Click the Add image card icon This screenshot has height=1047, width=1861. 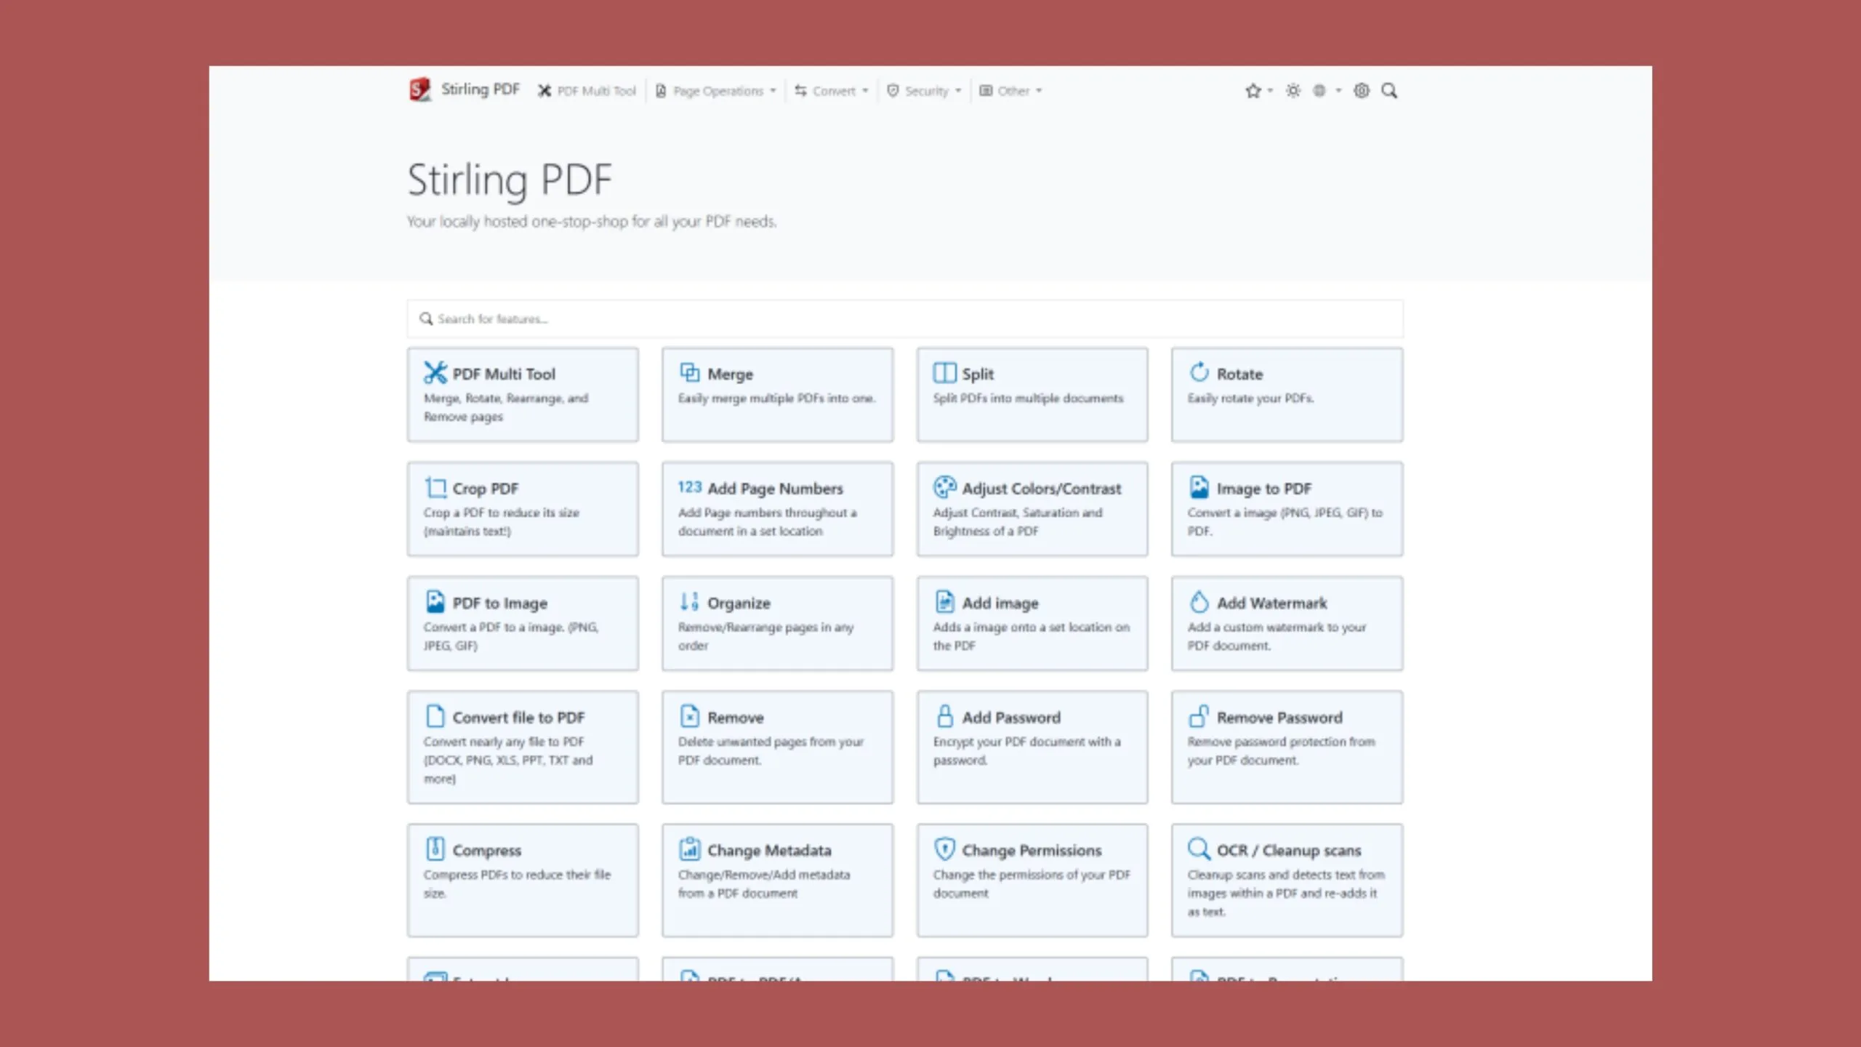(x=944, y=601)
